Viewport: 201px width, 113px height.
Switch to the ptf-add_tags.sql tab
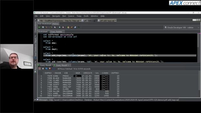107,21
